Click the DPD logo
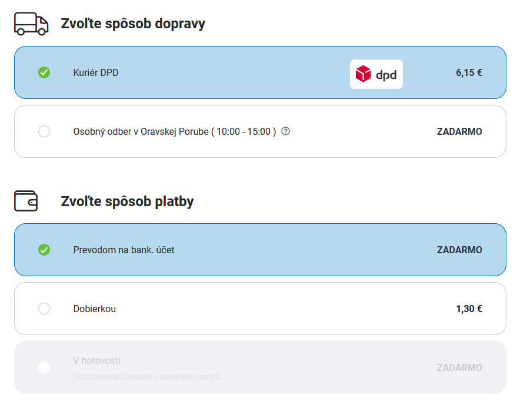517x404 pixels. (376, 74)
